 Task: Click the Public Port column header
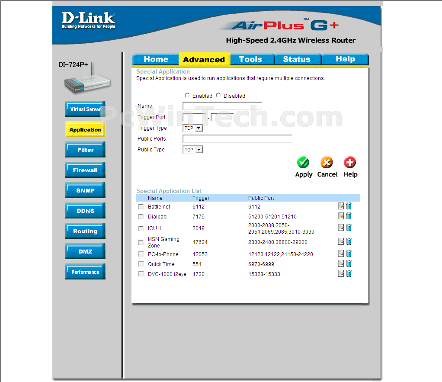pos(261,198)
